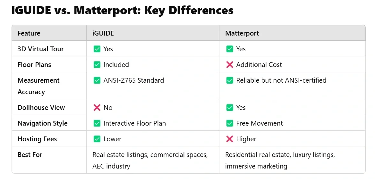Click the green check beside Lower hosting fees

(97, 139)
